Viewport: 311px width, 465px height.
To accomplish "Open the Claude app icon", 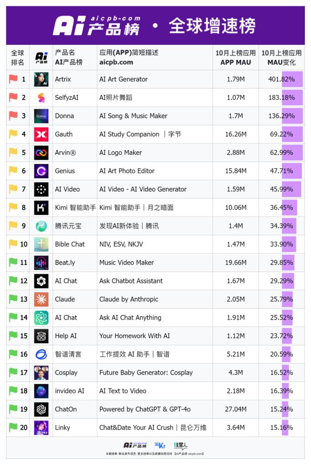I will [x=41, y=299].
